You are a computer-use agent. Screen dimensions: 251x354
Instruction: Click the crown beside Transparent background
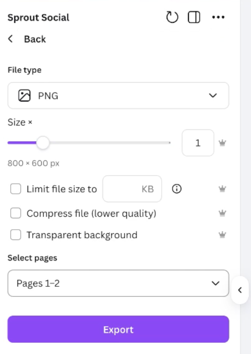point(222,235)
